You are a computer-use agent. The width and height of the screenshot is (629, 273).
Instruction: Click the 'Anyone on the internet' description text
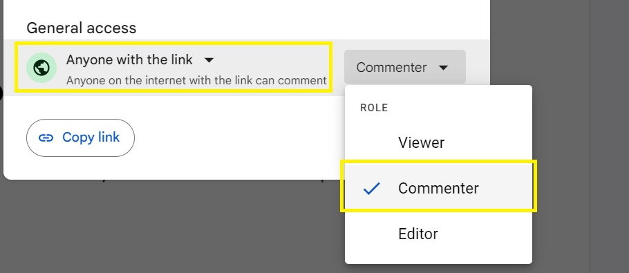(x=196, y=81)
